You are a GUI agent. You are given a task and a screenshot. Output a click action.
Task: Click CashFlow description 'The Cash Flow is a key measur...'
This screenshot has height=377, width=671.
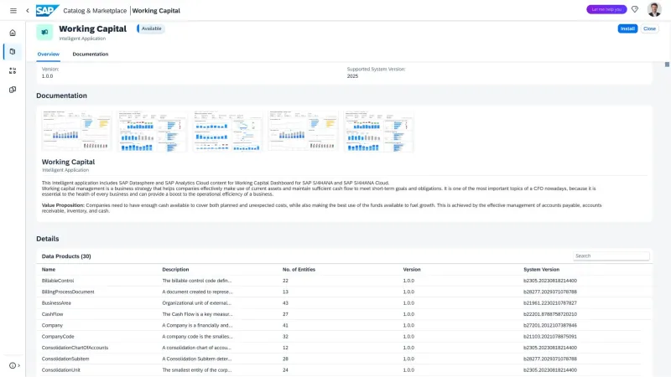(197, 314)
